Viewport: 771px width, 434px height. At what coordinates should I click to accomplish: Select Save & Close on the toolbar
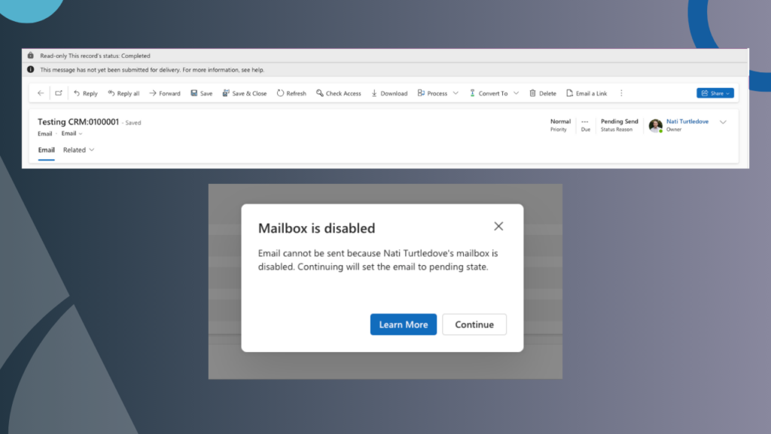pos(245,93)
